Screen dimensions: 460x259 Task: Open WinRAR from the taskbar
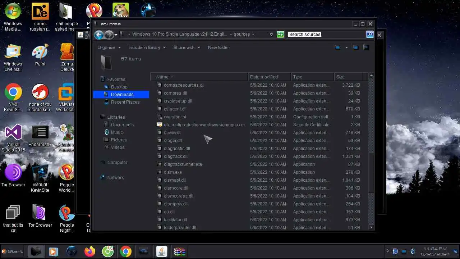(180, 251)
